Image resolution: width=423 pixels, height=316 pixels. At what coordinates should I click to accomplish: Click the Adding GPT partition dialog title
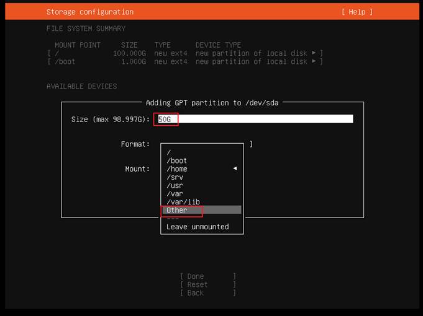[212, 103]
